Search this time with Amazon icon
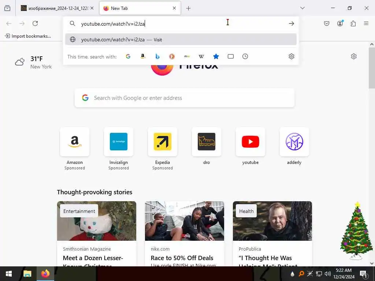 pyautogui.click(x=143, y=56)
